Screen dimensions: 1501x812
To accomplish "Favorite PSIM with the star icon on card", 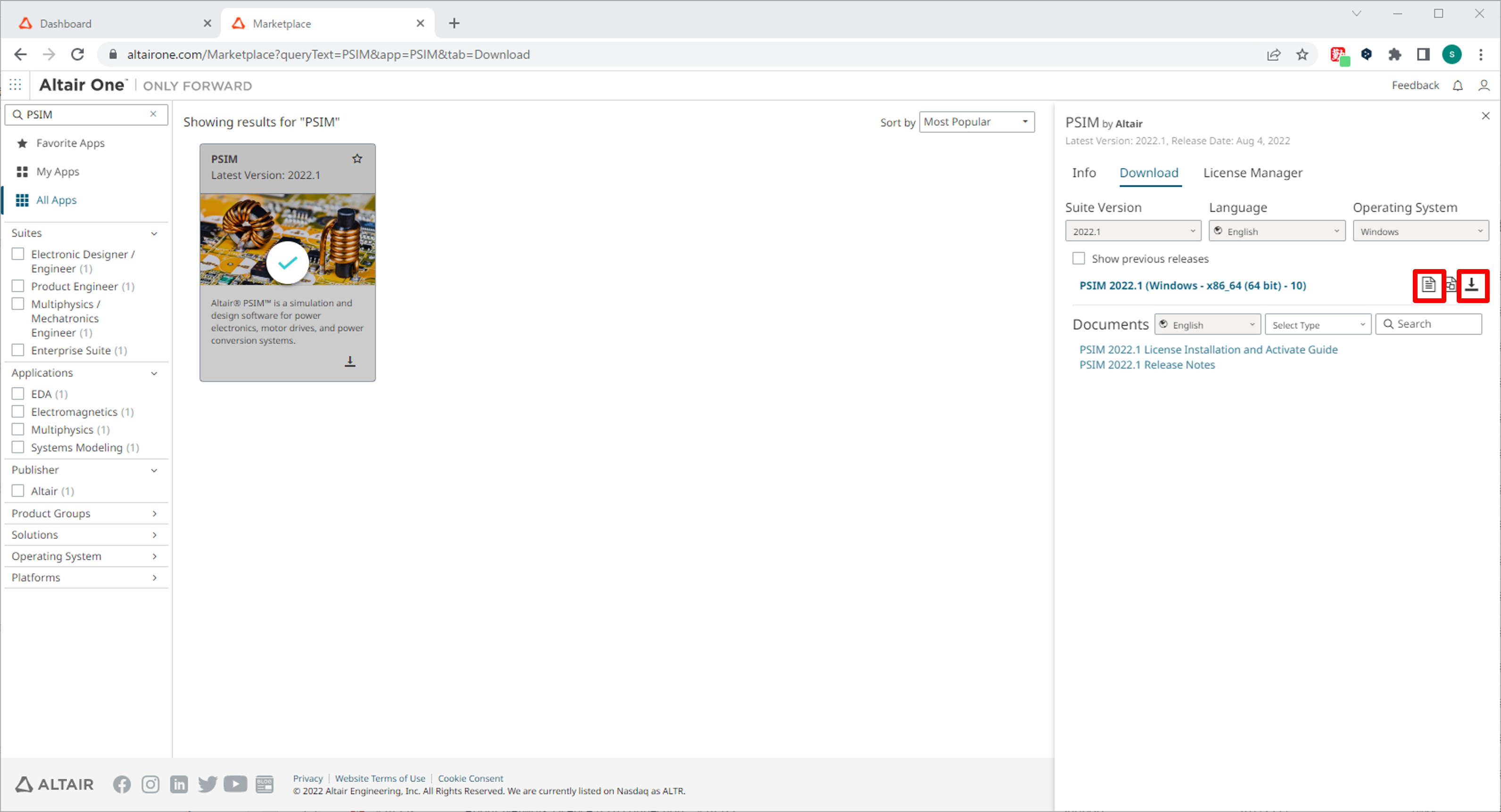I will coord(357,158).
